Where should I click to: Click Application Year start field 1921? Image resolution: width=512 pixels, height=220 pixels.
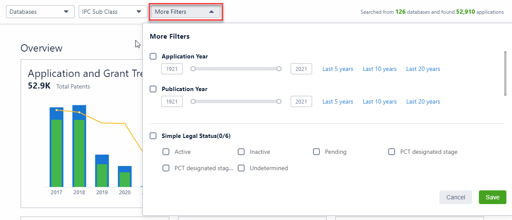172,69
